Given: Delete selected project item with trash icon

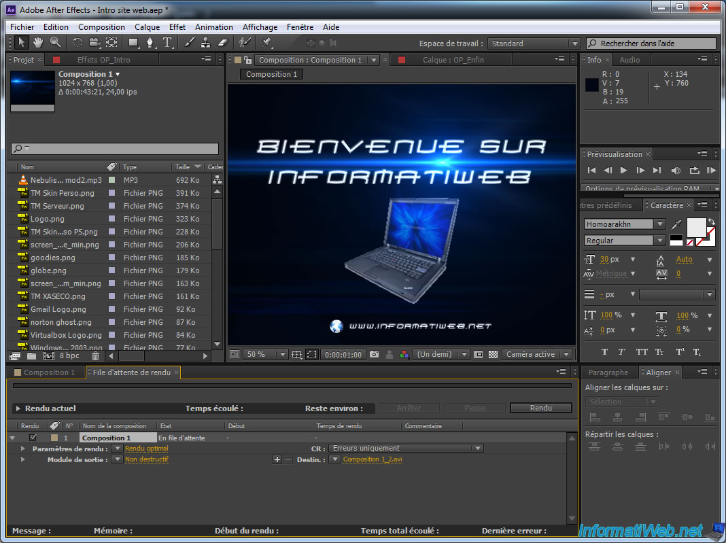Looking at the screenshot, I should pos(95,356).
